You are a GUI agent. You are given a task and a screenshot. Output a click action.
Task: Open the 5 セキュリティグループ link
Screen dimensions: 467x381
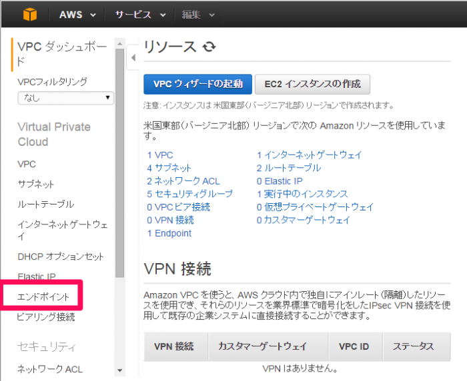(189, 194)
